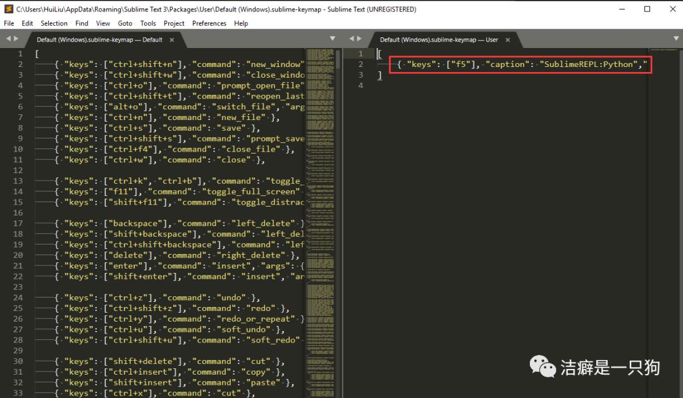The image size is (683, 398).
Task: Click the "right_delete" command text
Action: [253, 255]
